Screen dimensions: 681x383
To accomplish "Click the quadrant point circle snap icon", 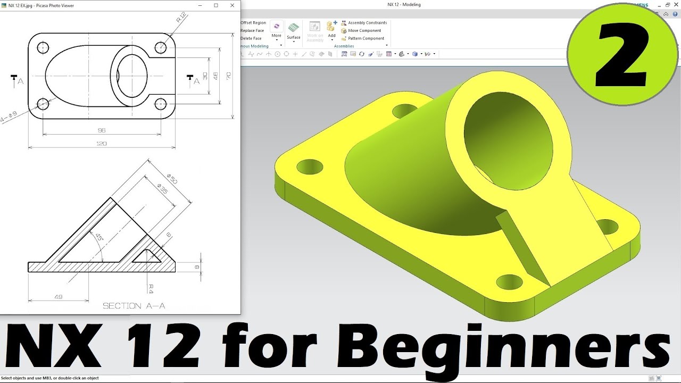I will [x=286, y=54].
